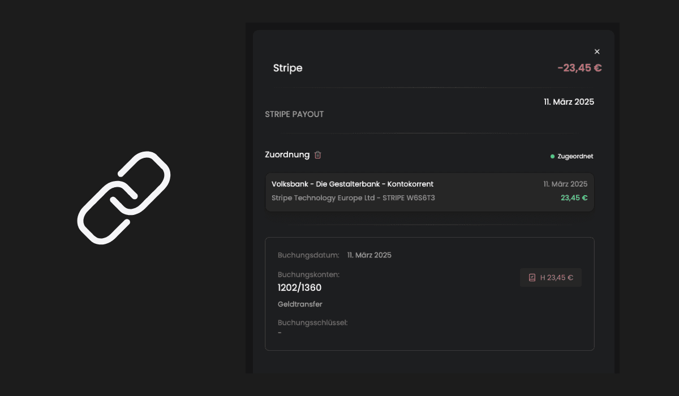679x396 pixels.
Task: Expand the Zuordnung section heading
Action: point(287,154)
